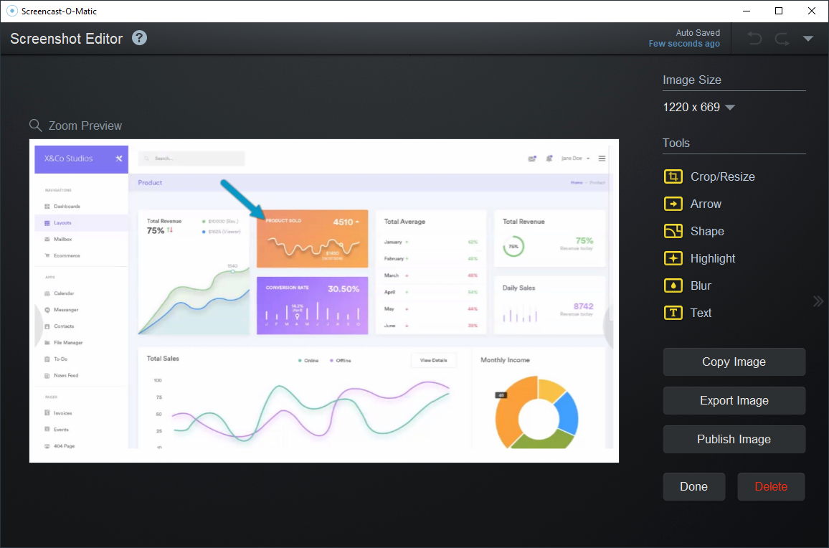The width and height of the screenshot is (829, 548).
Task: Open the Screenshot Editor help icon
Action: 140,38
